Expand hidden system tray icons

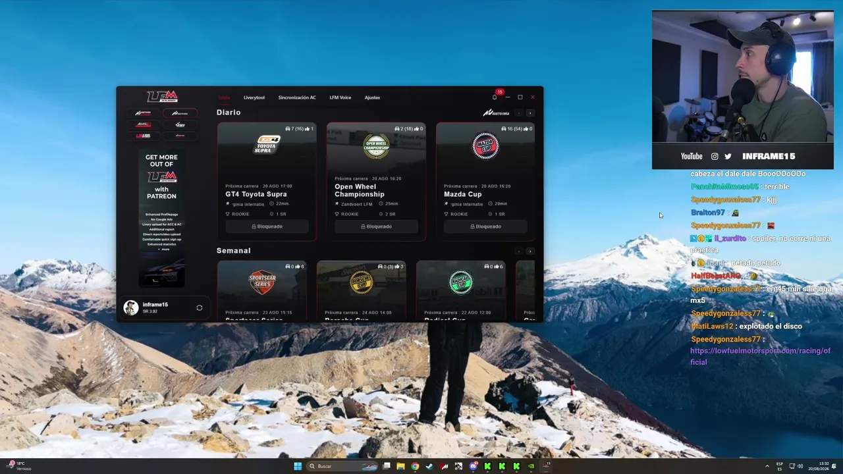coord(767,466)
